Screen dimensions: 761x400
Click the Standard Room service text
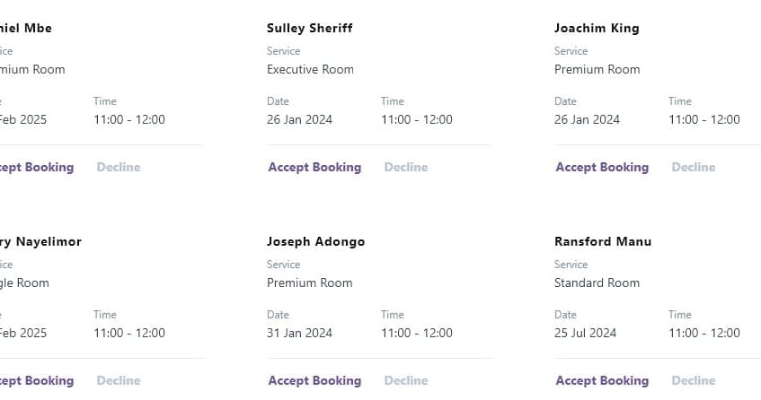point(597,283)
